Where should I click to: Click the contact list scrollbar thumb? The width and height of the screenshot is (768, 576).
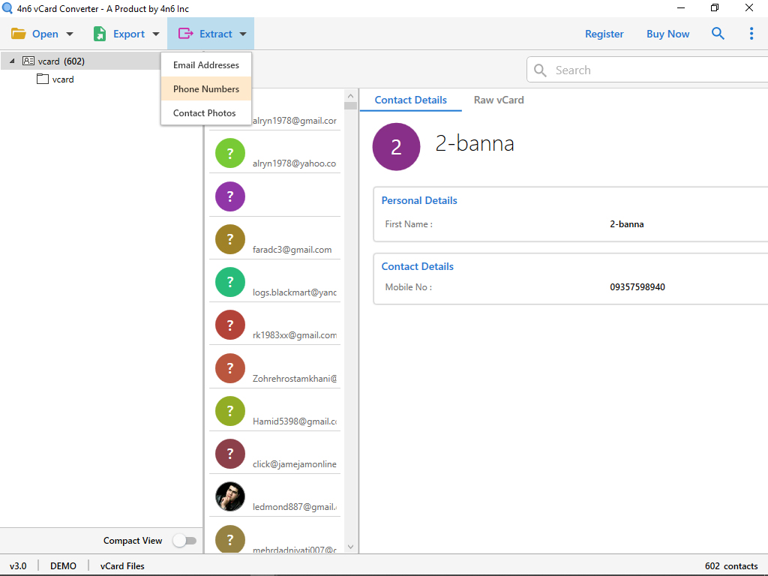pos(350,105)
